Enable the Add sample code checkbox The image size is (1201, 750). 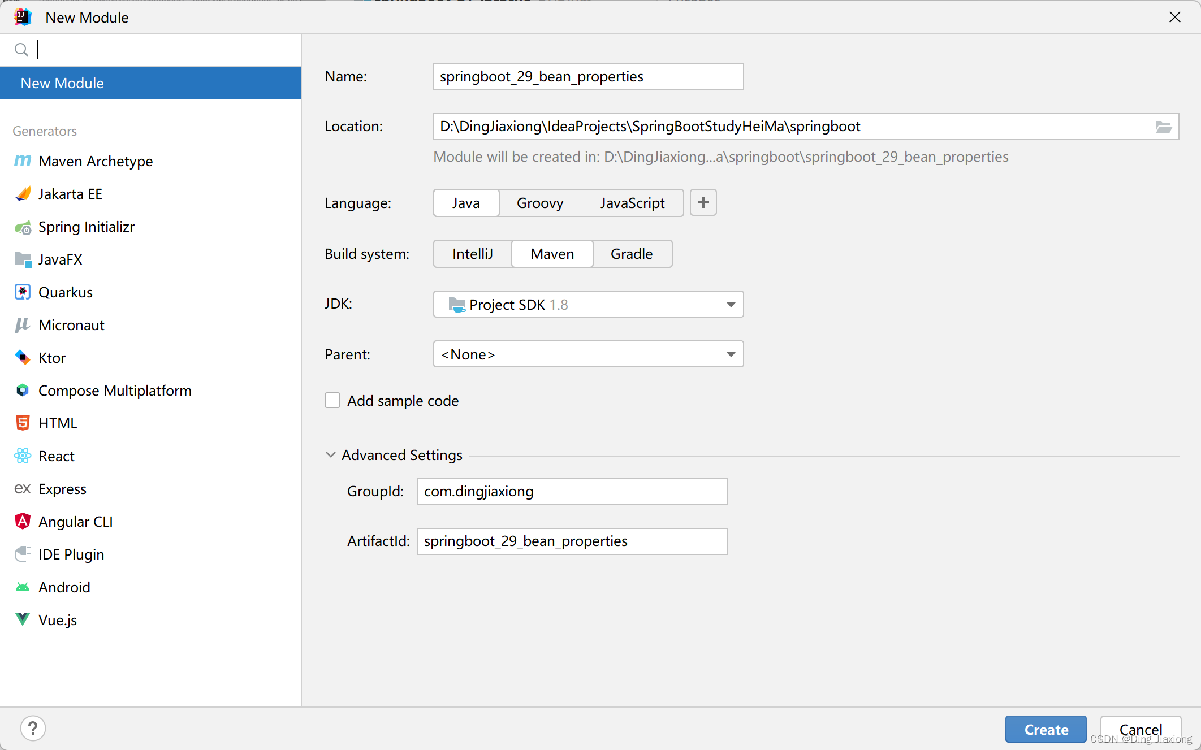coord(332,401)
